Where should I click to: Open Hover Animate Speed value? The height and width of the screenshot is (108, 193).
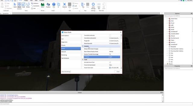[x=114, y=65]
